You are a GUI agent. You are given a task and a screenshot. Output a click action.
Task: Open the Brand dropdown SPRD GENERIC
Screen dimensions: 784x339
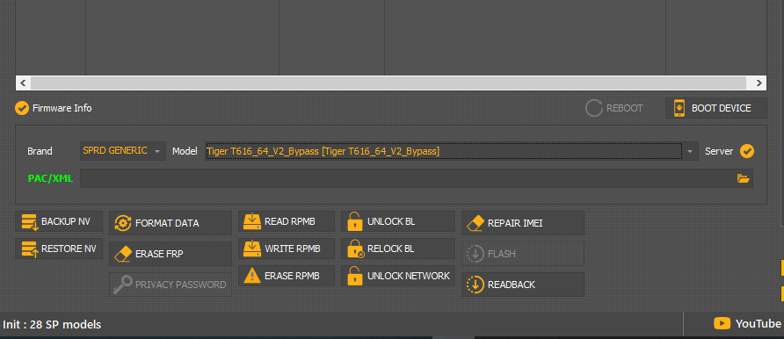(x=123, y=151)
